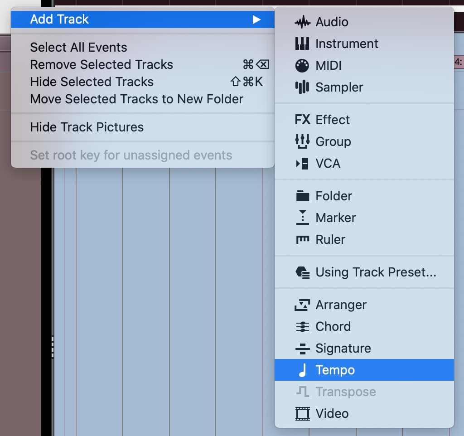The image size is (464, 436).
Task: Click the Group faders icon
Action: pos(302,141)
